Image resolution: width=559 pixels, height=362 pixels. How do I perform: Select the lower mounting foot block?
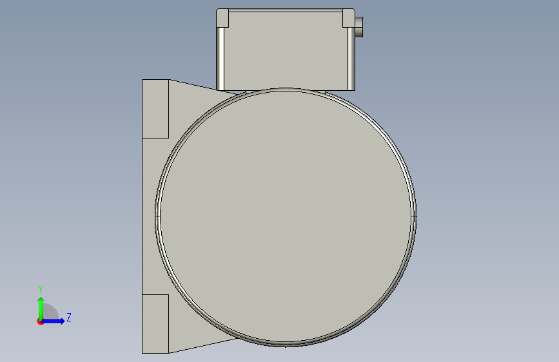155,324
